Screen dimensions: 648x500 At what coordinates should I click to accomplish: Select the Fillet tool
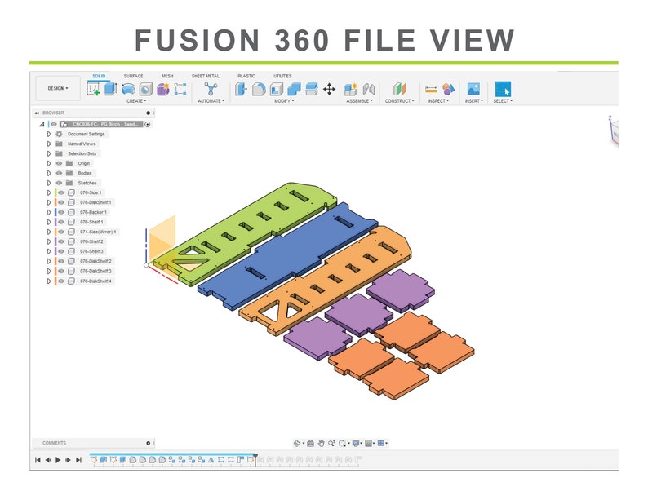259,89
